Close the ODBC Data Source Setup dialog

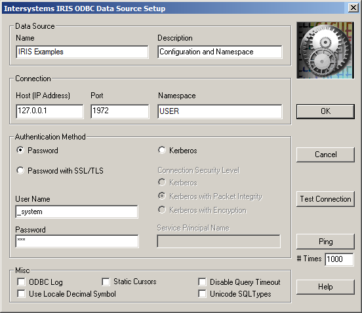353,8
